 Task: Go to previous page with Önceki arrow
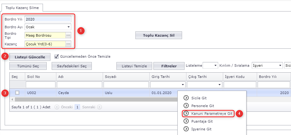coord(57,107)
